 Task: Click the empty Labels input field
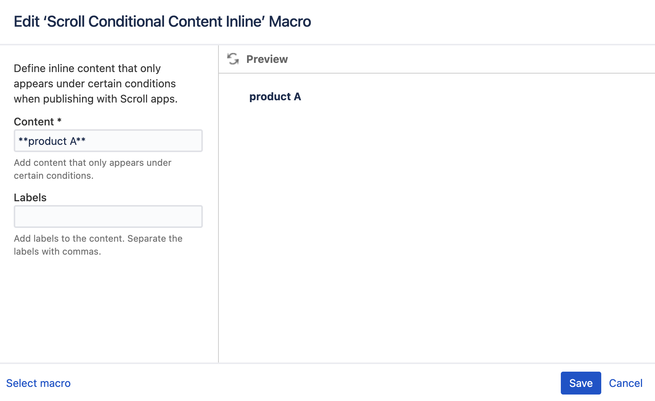pyautogui.click(x=108, y=216)
